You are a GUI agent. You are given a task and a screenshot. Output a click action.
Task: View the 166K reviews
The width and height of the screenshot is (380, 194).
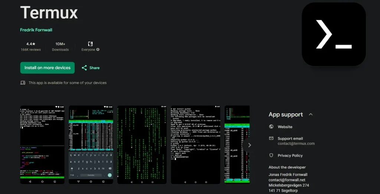(x=30, y=50)
